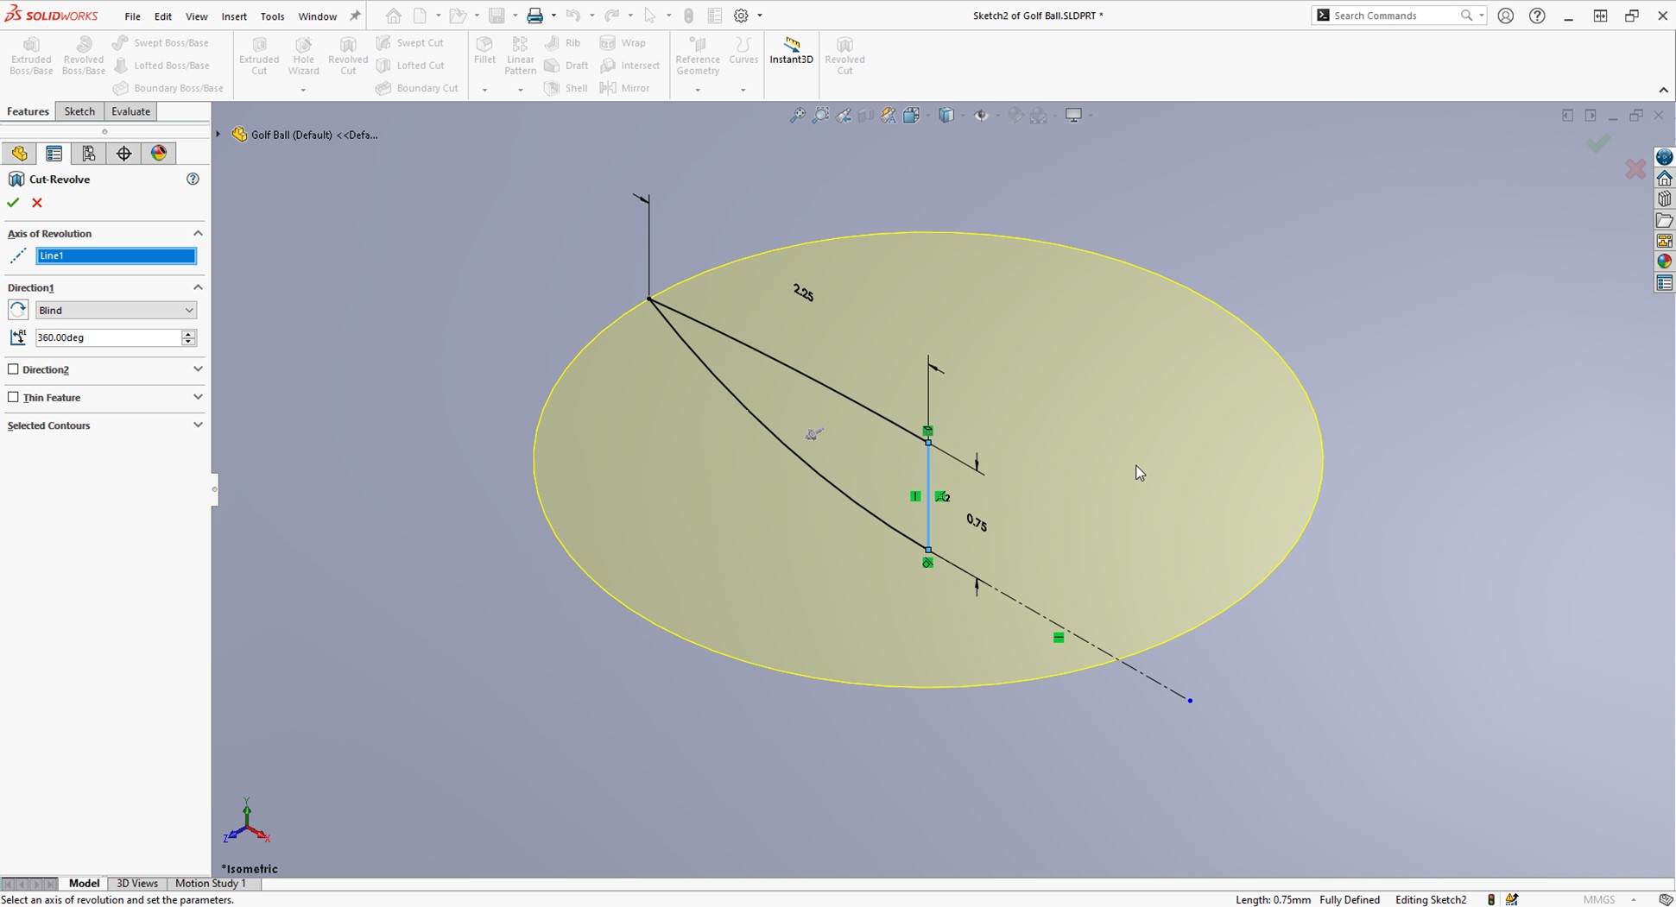Viewport: 1676px width, 907px height.
Task: Select the Extruded Boss/Base tool
Action: 31,54
